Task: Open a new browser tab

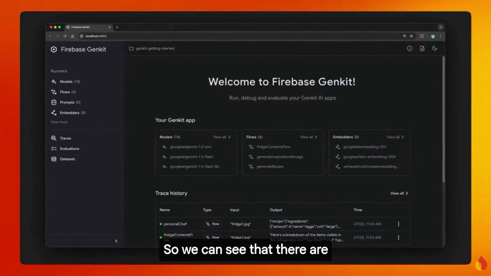Action: (117, 27)
